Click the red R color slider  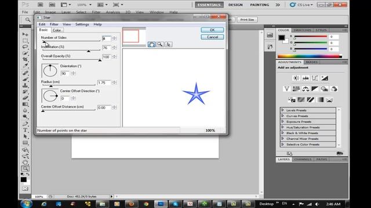tap(311, 36)
